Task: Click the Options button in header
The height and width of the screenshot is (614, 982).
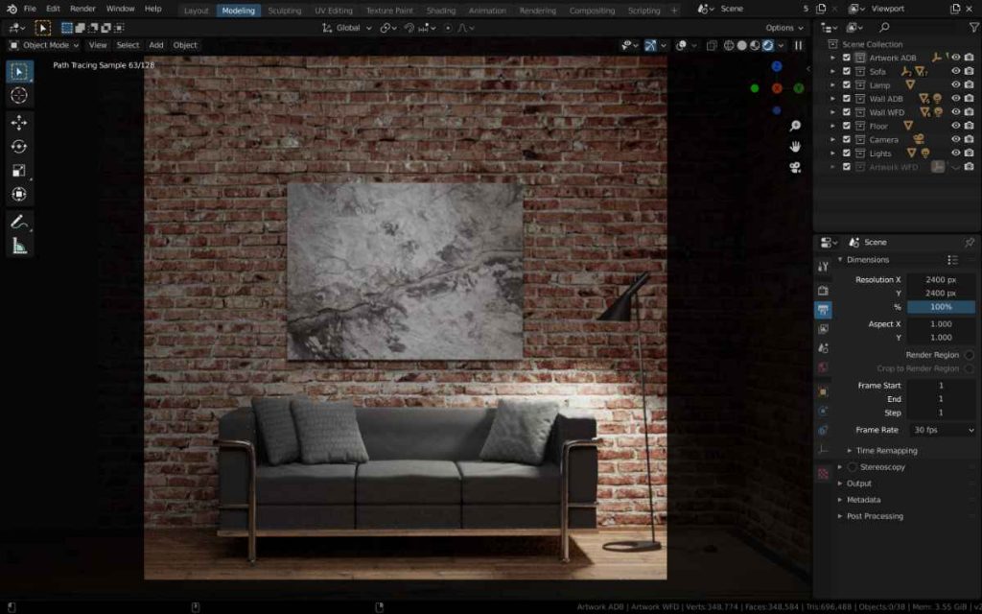Action: pyautogui.click(x=783, y=28)
